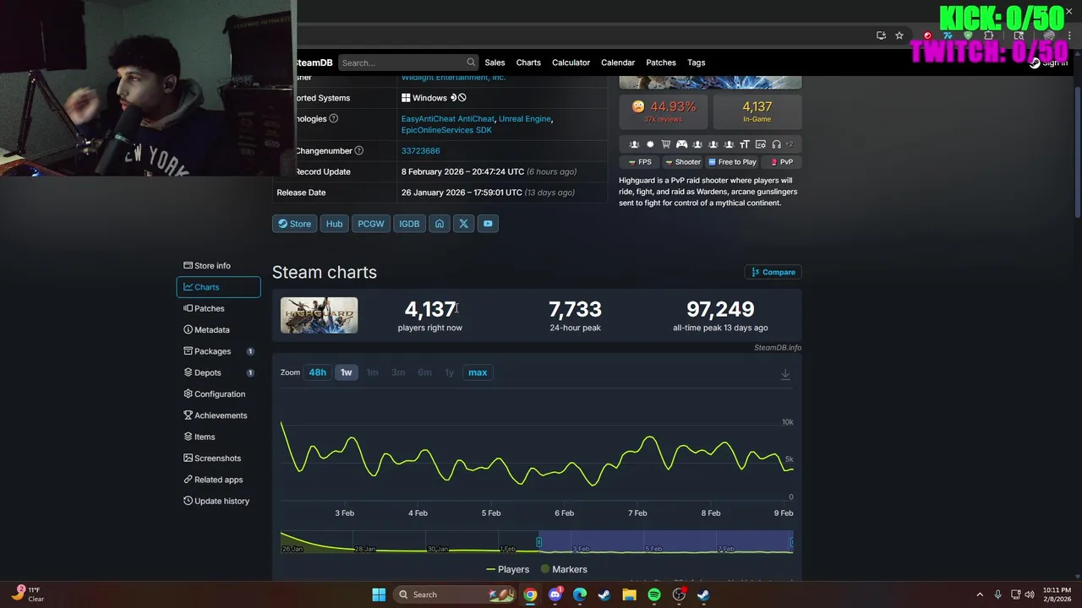The image size is (1082, 608).
Task: Click the headphones feature icon
Action: pos(776,144)
